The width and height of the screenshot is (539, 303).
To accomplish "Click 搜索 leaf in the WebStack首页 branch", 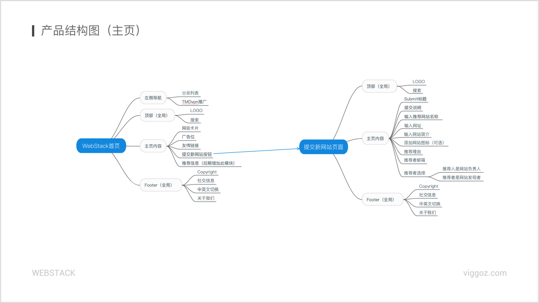I will click(x=194, y=120).
